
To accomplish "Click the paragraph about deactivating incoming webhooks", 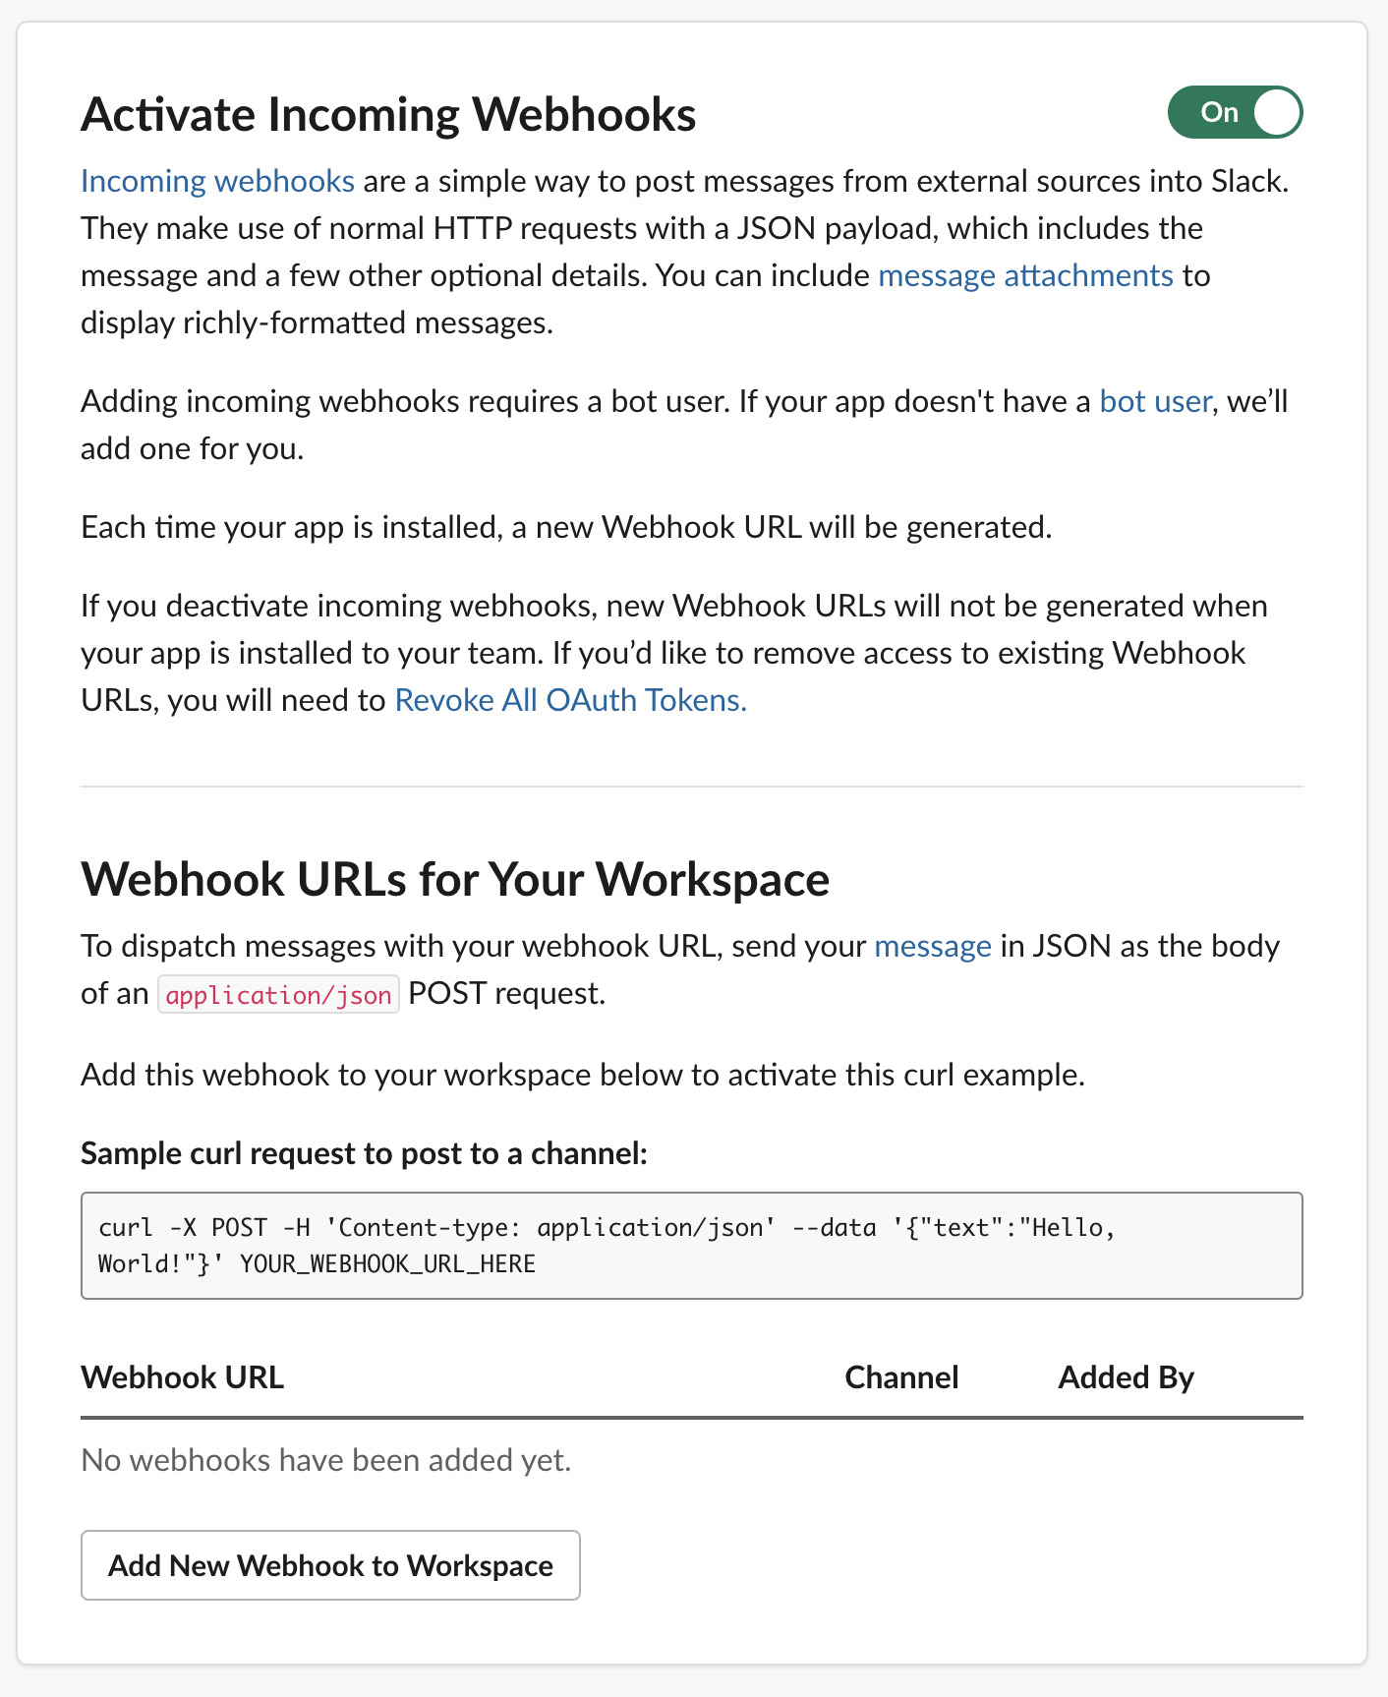I will pos(674,653).
